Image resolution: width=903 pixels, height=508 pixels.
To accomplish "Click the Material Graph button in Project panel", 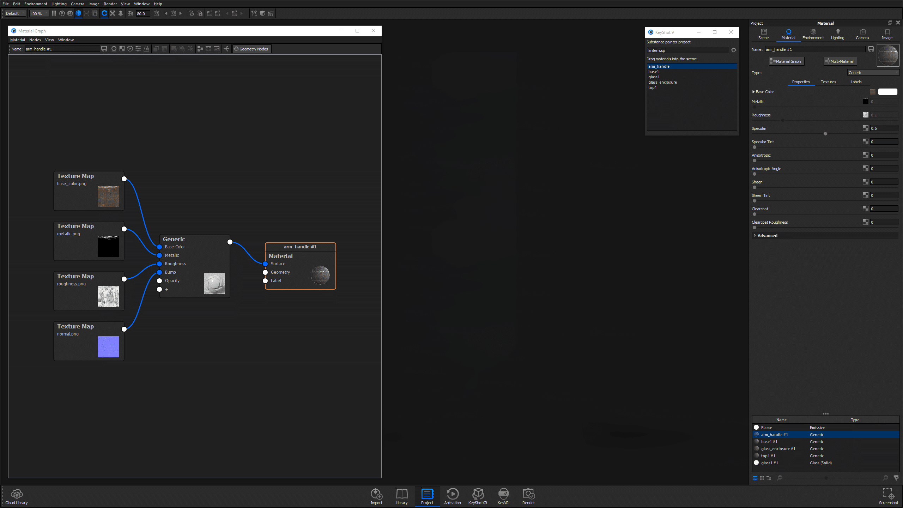I will coord(786,61).
